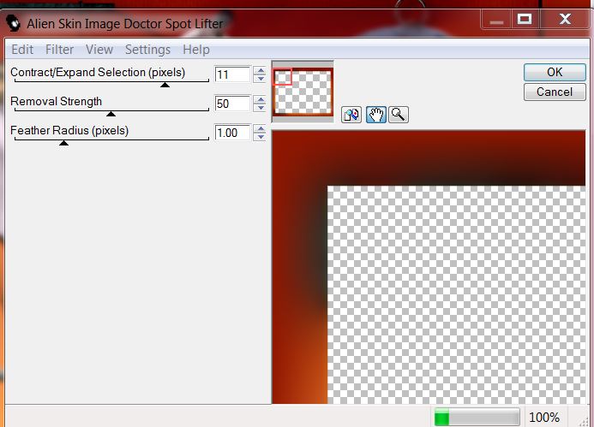Viewport: 594px width, 427px height.
Task: Click the green progress bar
Action: [x=477, y=418]
